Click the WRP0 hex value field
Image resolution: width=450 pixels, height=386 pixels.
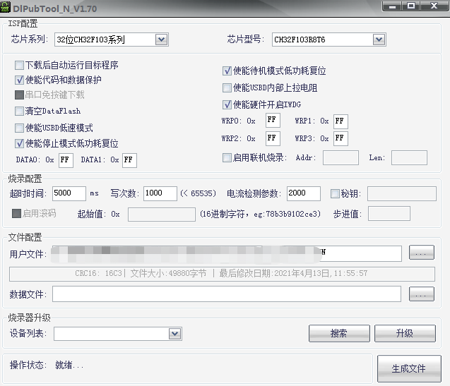coord(273,121)
